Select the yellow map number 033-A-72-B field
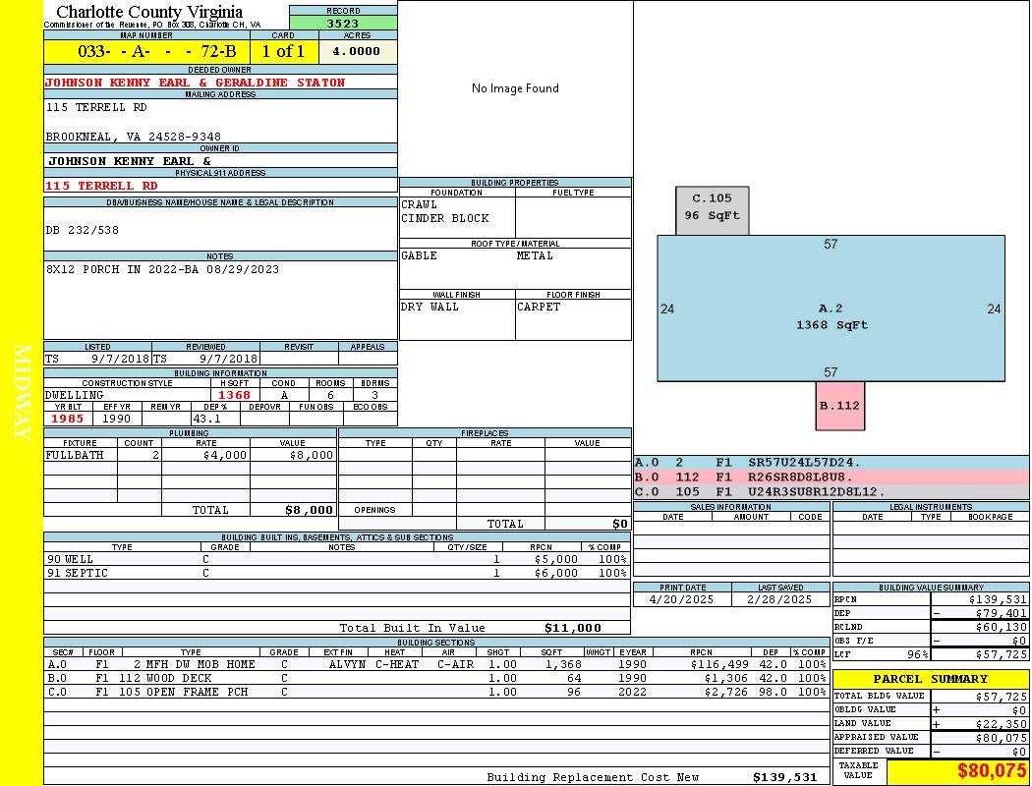1032x786 pixels. point(146,51)
